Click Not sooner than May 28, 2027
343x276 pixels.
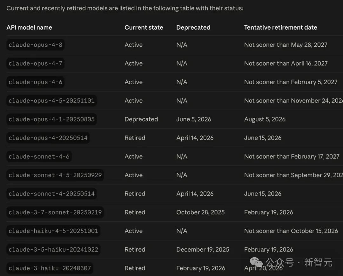286,45
